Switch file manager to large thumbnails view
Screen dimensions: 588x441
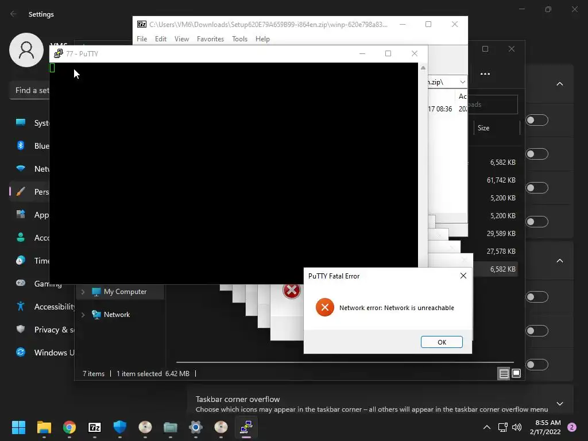516,373
